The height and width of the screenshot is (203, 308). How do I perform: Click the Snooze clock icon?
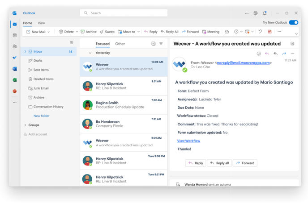(x=236, y=32)
